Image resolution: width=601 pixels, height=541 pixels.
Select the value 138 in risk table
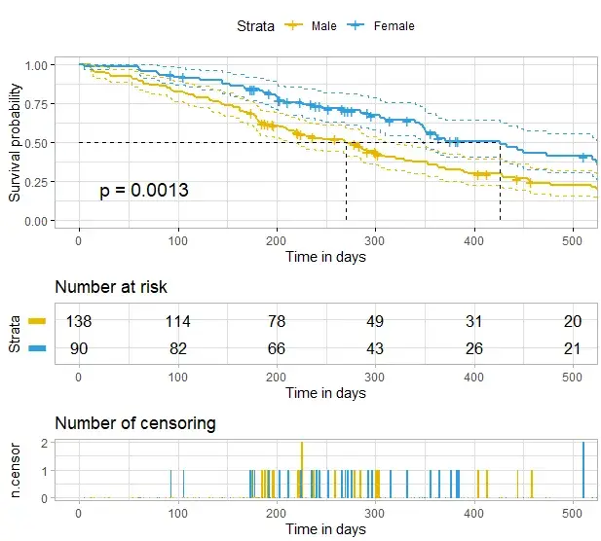click(x=79, y=321)
